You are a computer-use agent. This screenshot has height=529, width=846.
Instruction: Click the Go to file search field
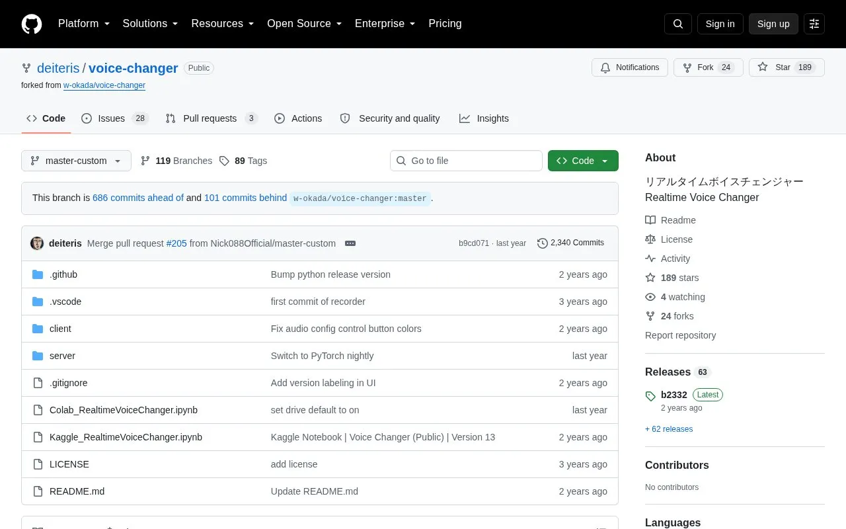tap(466, 161)
